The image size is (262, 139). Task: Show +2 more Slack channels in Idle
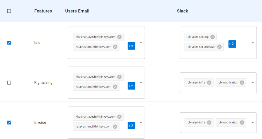[232, 44]
